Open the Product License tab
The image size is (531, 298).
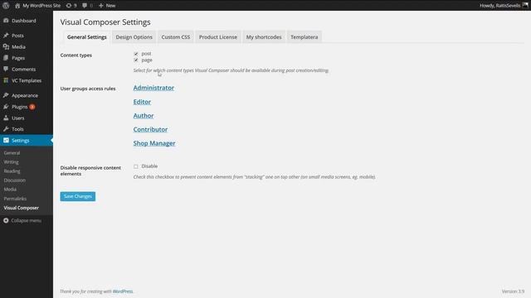coord(217,36)
